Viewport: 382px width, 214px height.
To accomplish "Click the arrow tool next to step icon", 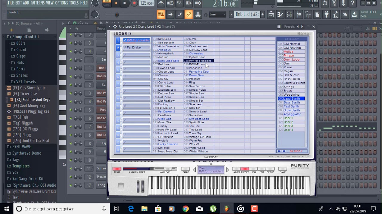I will tap(170, 14).
